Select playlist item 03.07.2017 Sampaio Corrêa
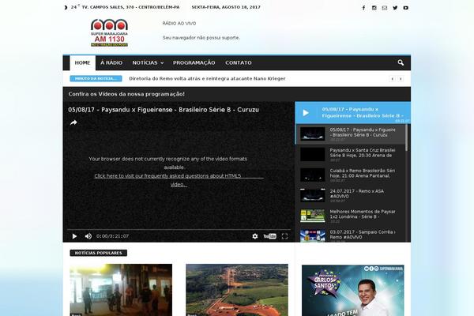 351,235
